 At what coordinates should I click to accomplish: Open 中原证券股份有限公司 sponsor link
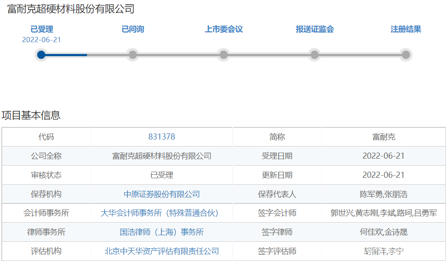[162, 194]
